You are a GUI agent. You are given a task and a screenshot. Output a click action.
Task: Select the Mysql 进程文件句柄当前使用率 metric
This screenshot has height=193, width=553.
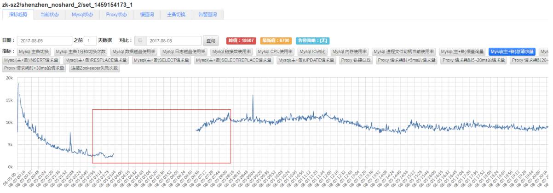404,51
